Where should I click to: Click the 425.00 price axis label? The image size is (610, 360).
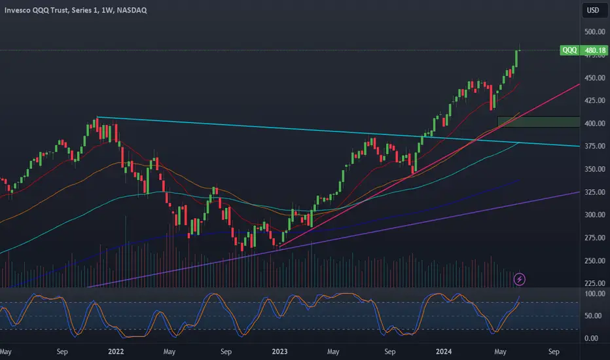point(595,100)
